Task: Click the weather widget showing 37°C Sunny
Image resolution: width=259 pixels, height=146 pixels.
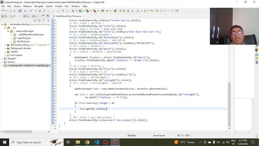Action: click(x=185, y=142)
